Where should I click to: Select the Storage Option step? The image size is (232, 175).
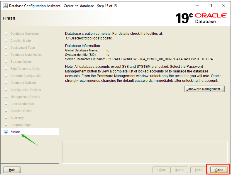coord(21,62)
